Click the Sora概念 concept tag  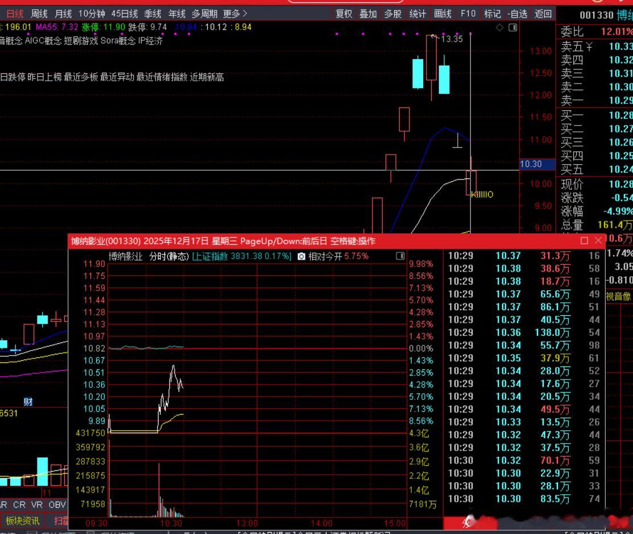(x=118, y=41)
